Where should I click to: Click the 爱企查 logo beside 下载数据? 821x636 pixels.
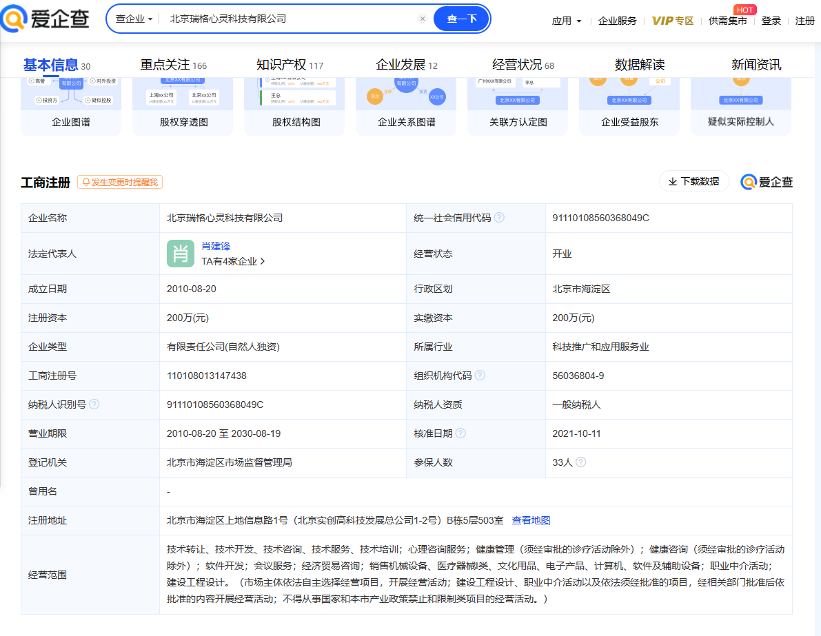767,182
